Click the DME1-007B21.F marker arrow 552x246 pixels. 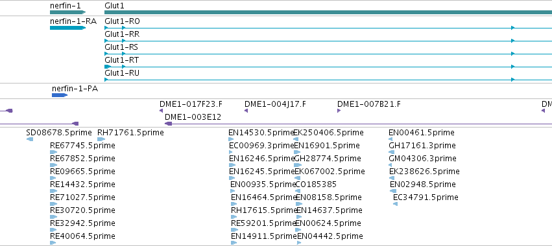tap(339, 111)
